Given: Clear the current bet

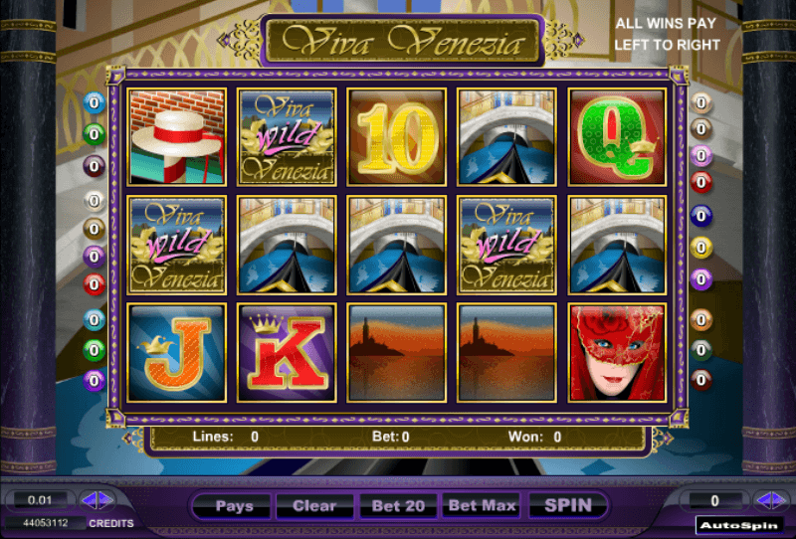Looking at the screenshot, I should [x=314, y=506].
